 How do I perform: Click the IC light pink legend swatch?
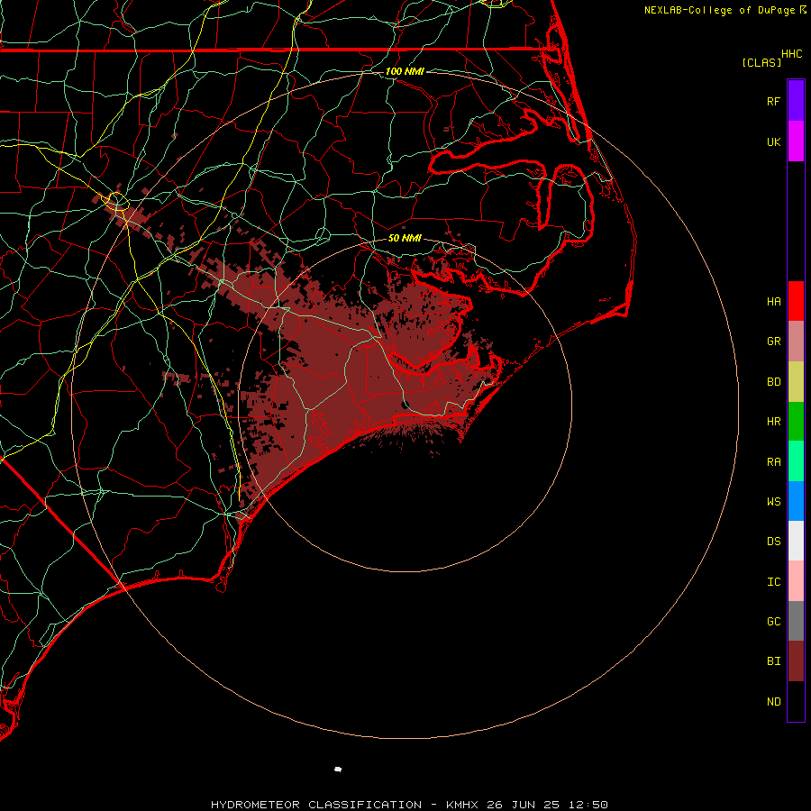click(796, 581)
